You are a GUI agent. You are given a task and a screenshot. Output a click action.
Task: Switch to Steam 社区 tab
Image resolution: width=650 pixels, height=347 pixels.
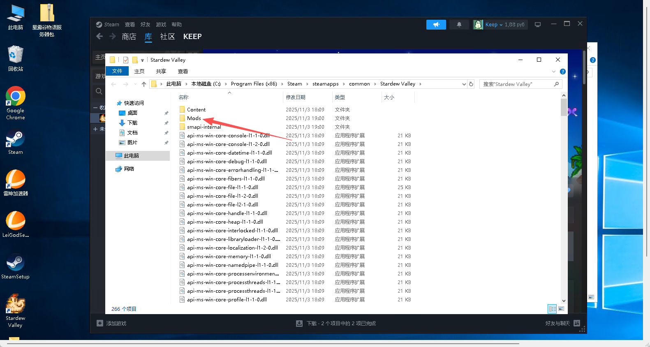coord(167,37)
